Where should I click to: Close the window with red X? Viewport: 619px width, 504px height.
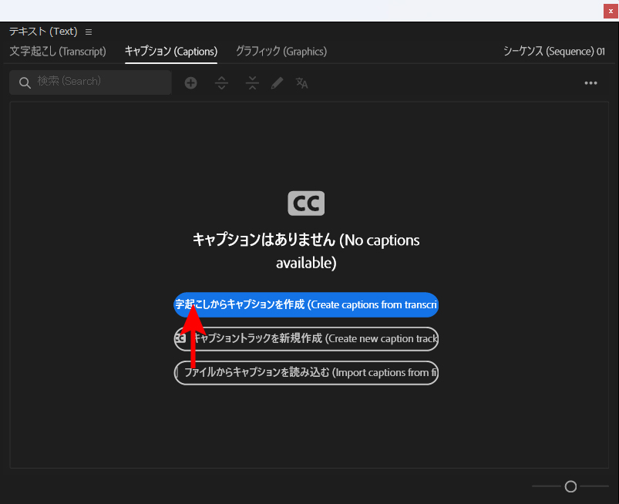(611, 11)
